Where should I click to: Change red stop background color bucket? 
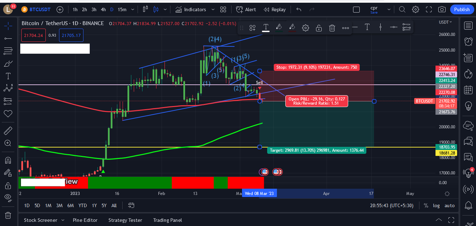[292, 28]
